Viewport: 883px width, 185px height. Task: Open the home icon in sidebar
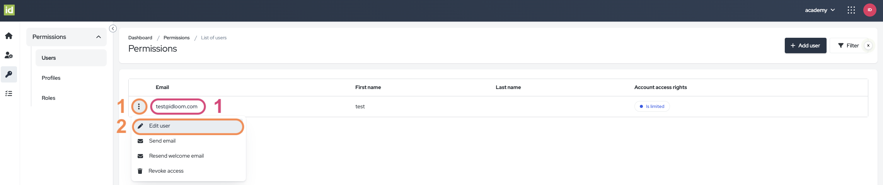coord(9,36)
